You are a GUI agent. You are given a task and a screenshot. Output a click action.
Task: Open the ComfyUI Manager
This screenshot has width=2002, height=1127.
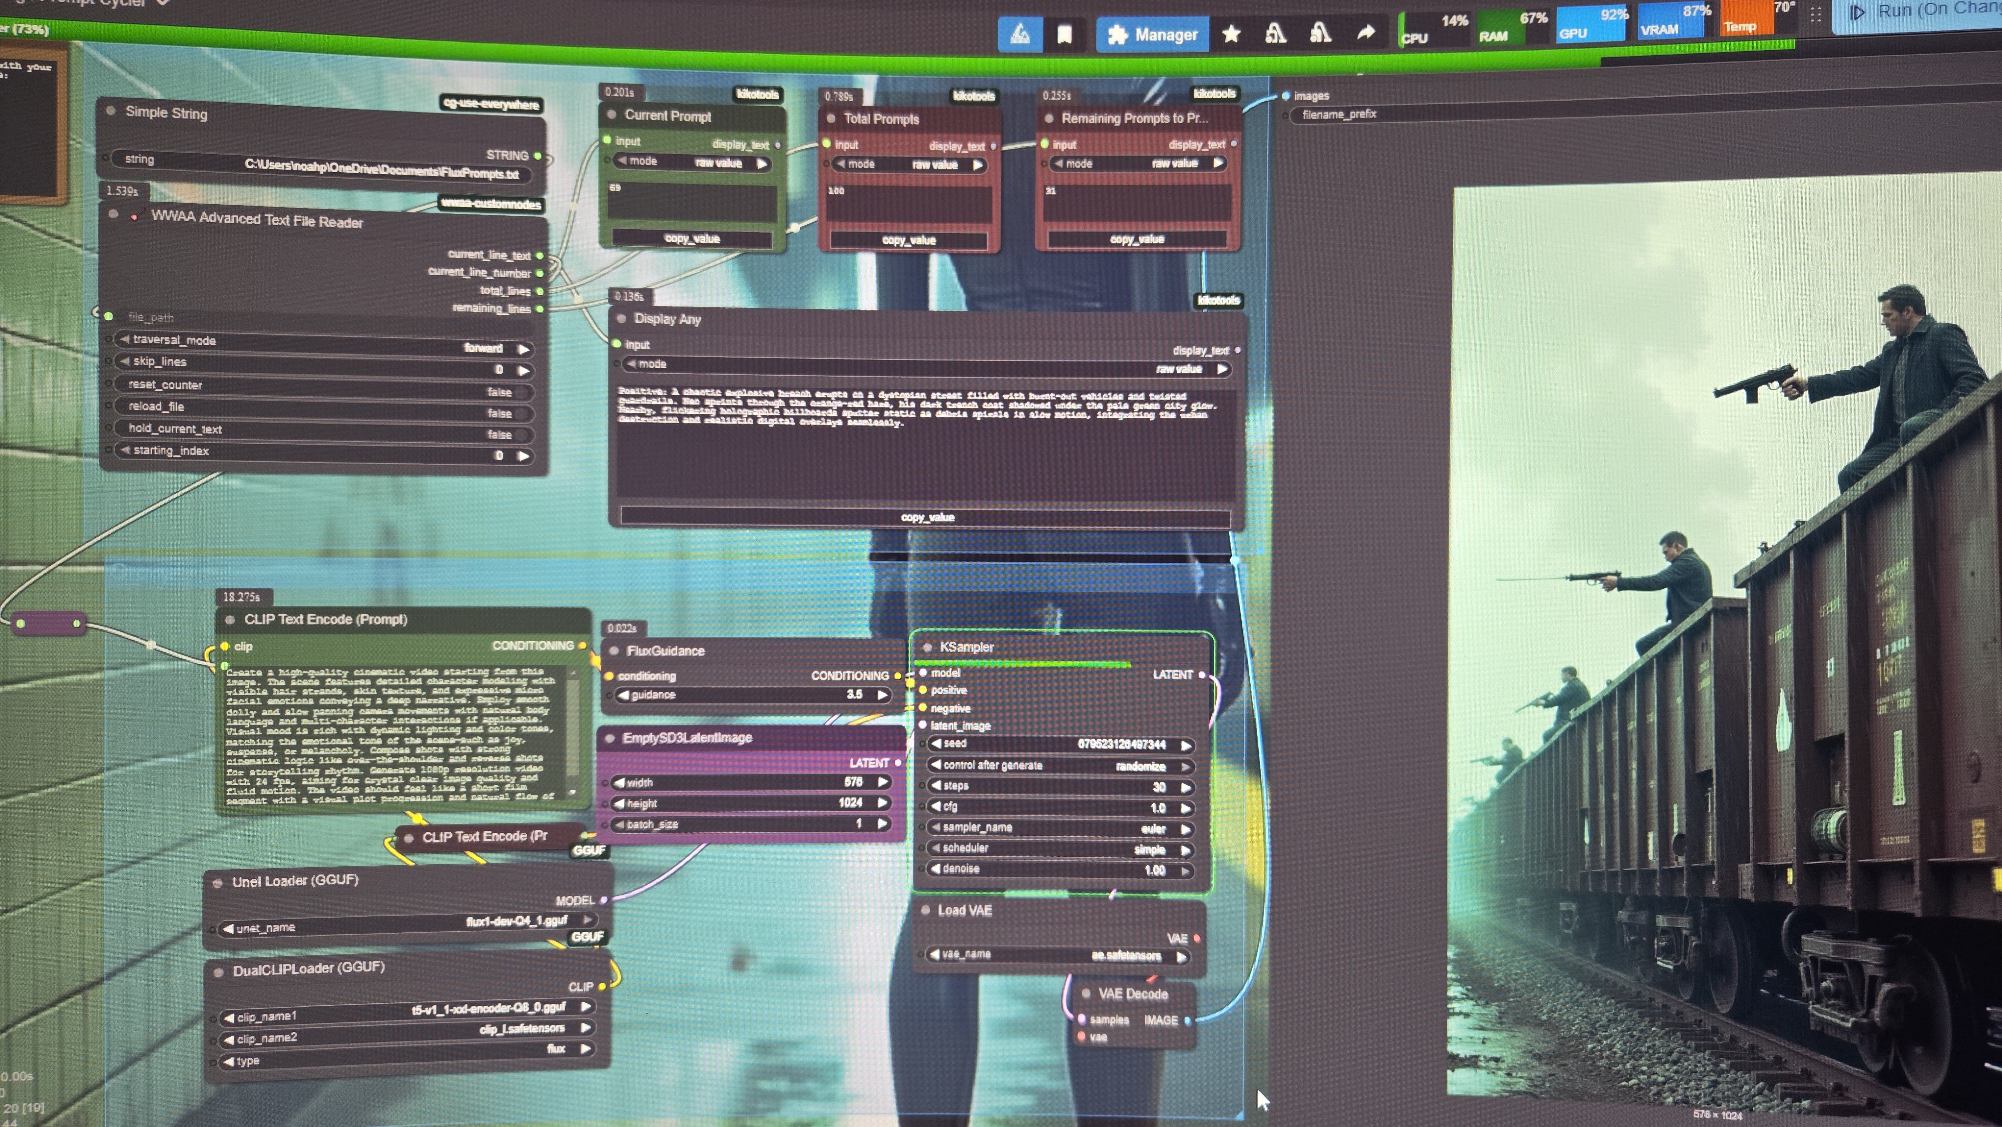point(1153,35)
